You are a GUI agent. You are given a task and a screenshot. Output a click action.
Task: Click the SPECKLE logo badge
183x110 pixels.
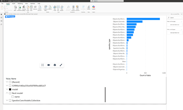coord(10,17)
